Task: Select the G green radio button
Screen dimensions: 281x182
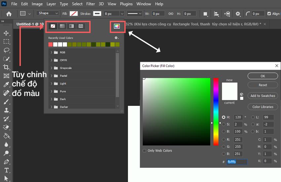Action: pos(223,147)
